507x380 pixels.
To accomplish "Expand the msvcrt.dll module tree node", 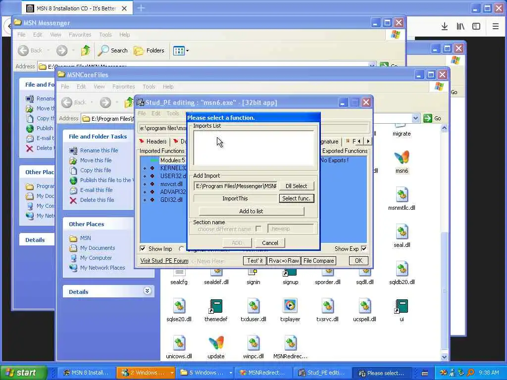I will pyautogui.click(x=145, y=184).
